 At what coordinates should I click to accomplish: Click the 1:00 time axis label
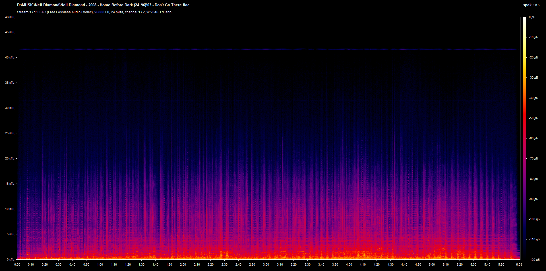[x=100, y=264]
